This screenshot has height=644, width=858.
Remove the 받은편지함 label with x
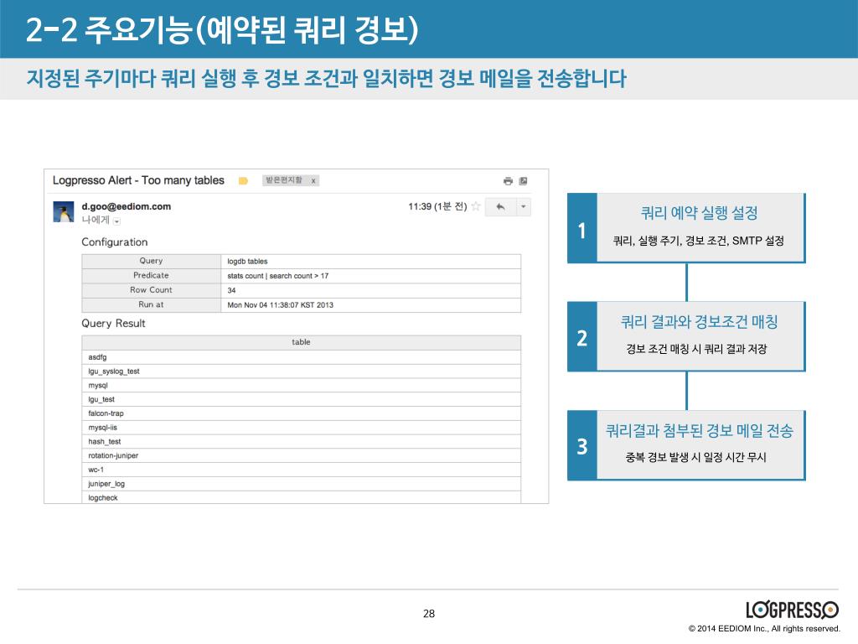coord(313,181)
